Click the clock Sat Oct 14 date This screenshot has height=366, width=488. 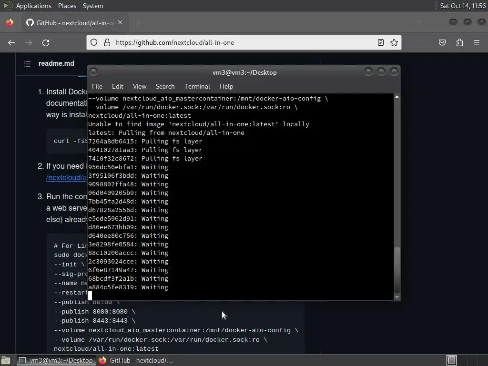click(463, 6)
